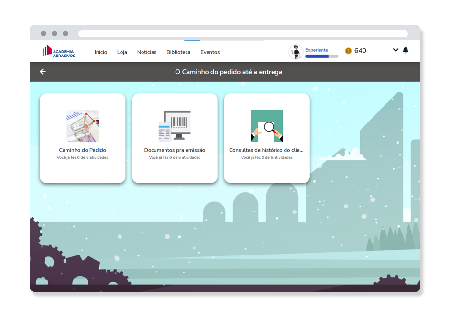
Task: Open the magnifying glass document image
Action: (267, 126)
